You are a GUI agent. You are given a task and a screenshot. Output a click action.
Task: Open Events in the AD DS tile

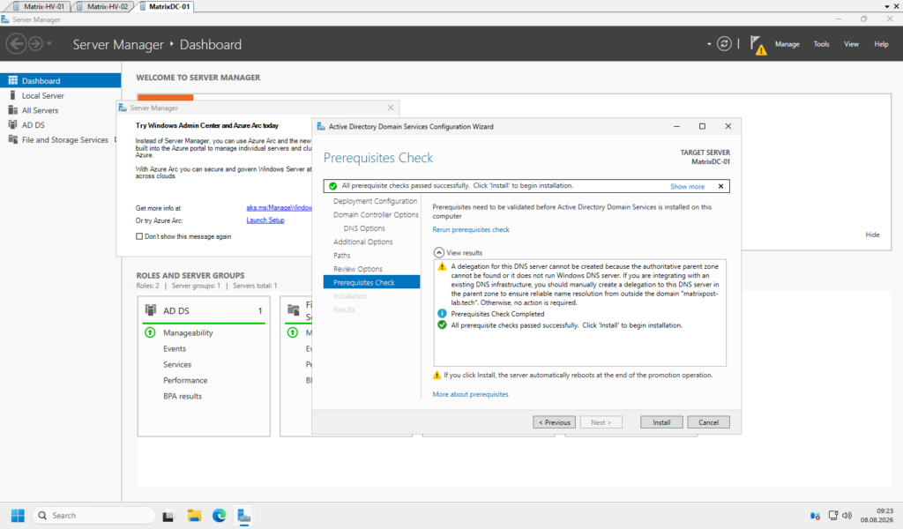(174, 349)
